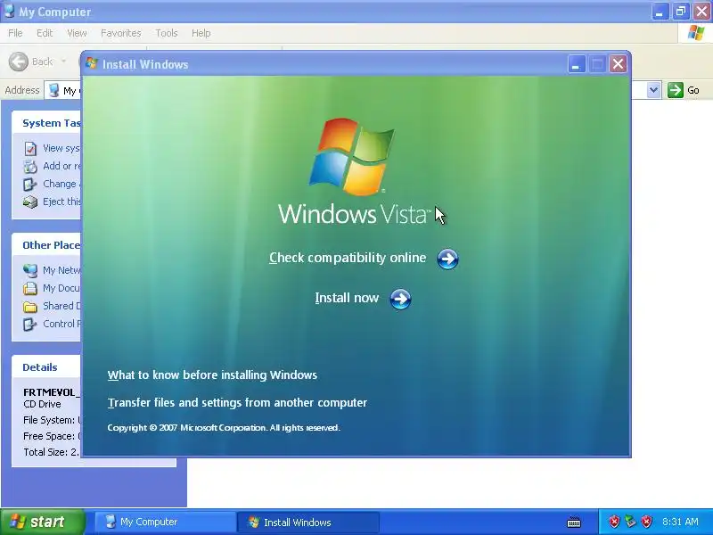Click the green tray icon between the shields
Screen dimensions: 713x535
630,522
